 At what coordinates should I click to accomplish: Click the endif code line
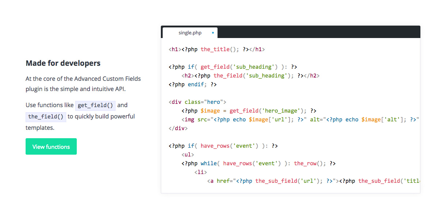point(193,84)
